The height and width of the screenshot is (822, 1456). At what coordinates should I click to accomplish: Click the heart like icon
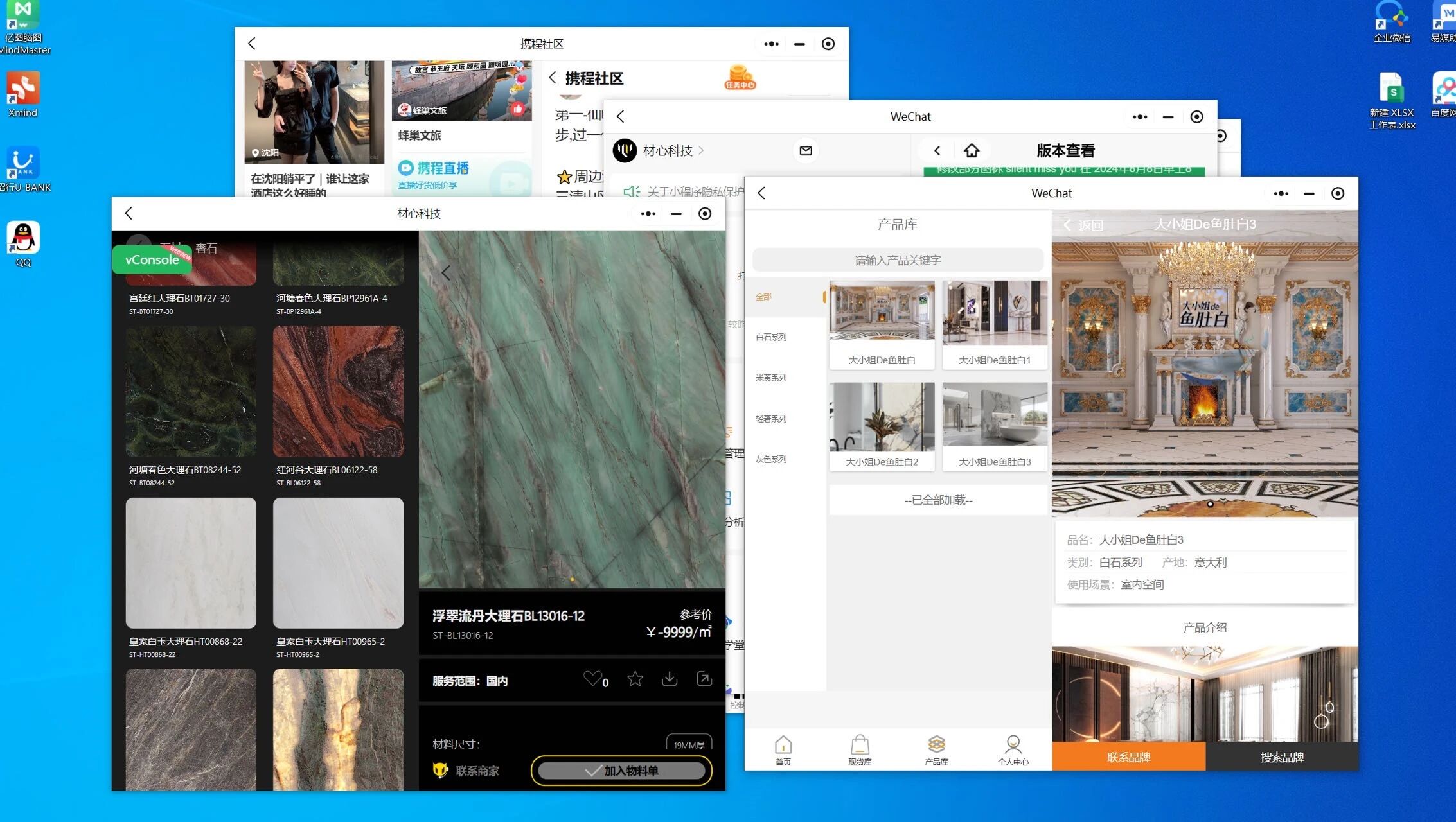(592, 679)
